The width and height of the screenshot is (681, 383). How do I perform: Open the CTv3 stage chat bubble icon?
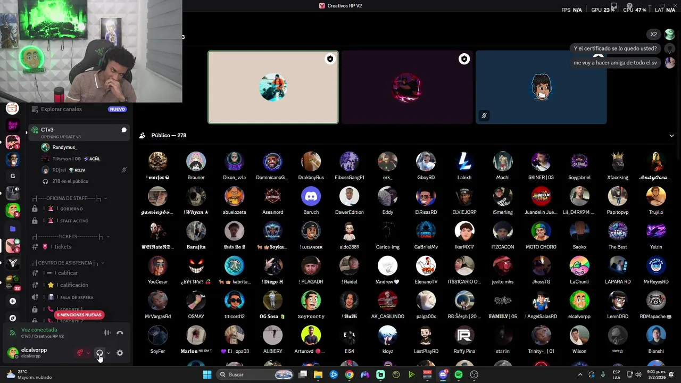(124, 130)
